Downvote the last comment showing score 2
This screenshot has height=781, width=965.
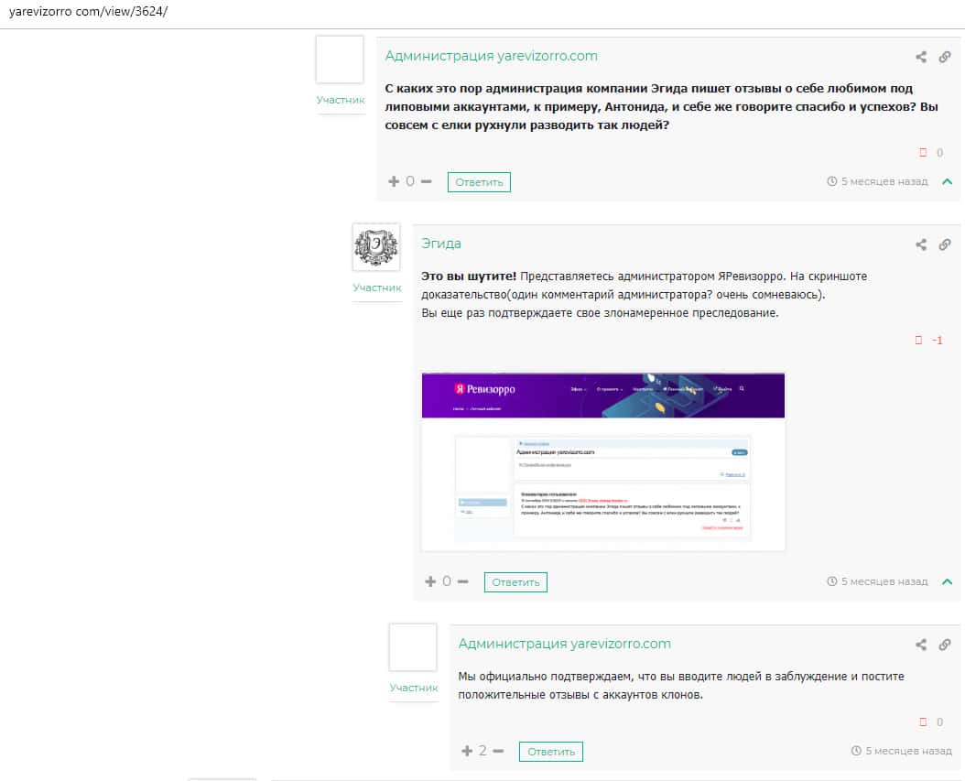[498, 751]
